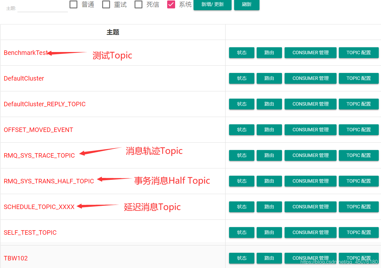This screenshot has height=268, width=381.
Task: Open CONSUMER 管理 for BenchmarkTest
Action: click(x=311, y=53)
